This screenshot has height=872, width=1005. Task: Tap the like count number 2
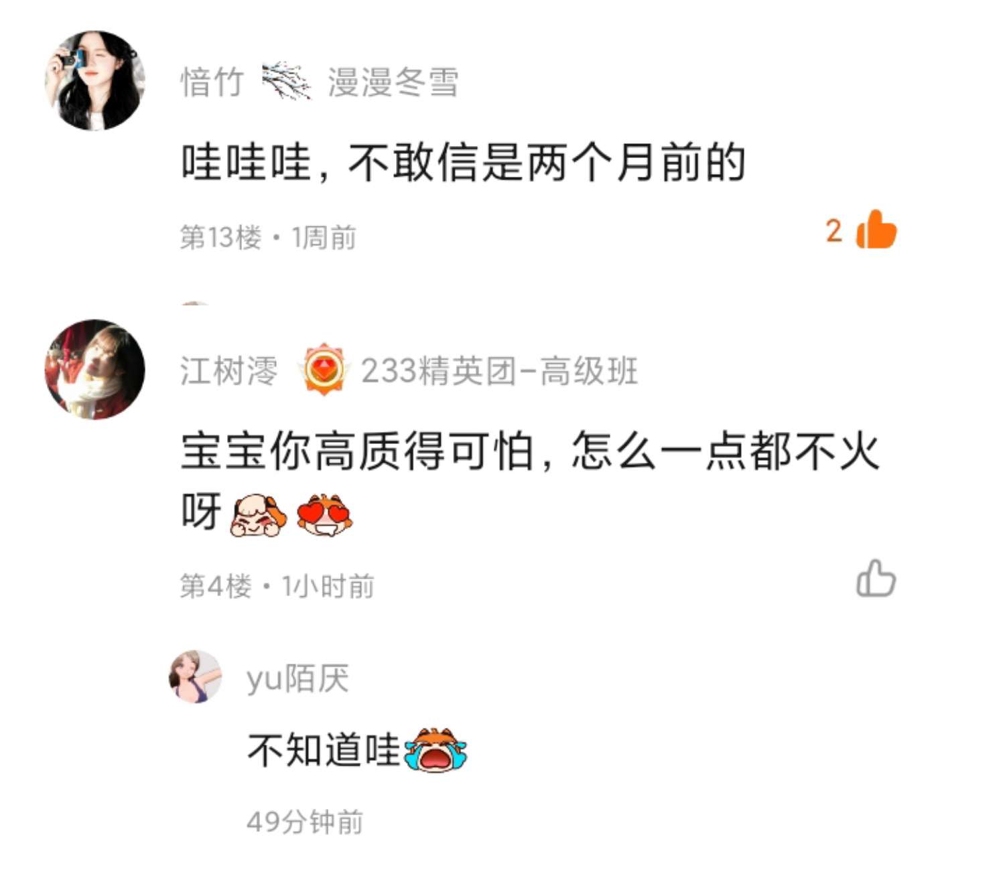833,231
